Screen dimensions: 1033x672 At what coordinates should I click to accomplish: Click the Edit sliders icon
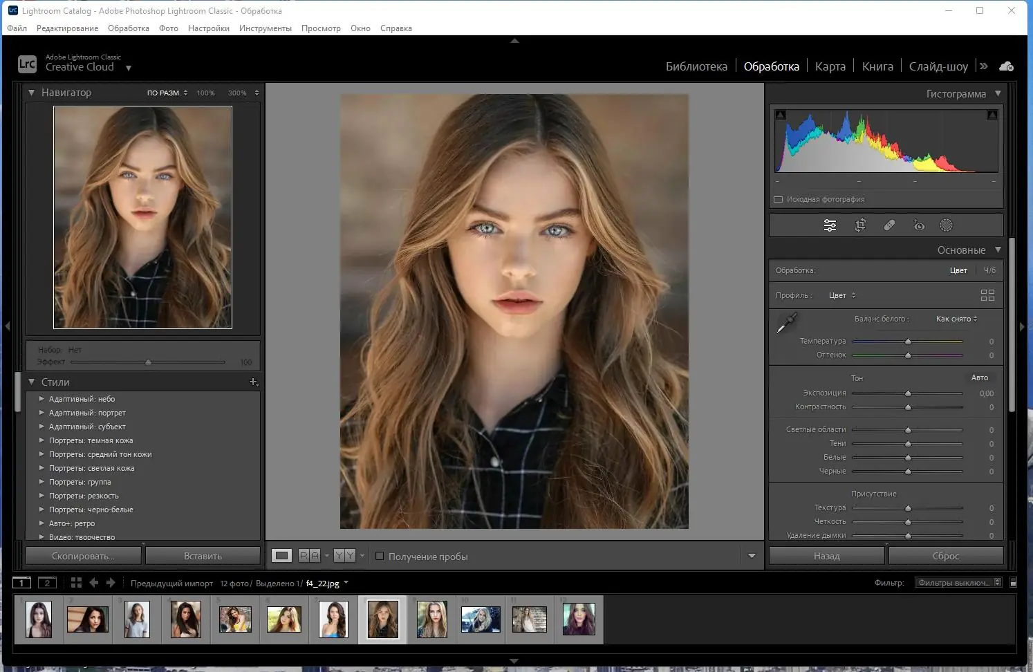coord(830,225)
